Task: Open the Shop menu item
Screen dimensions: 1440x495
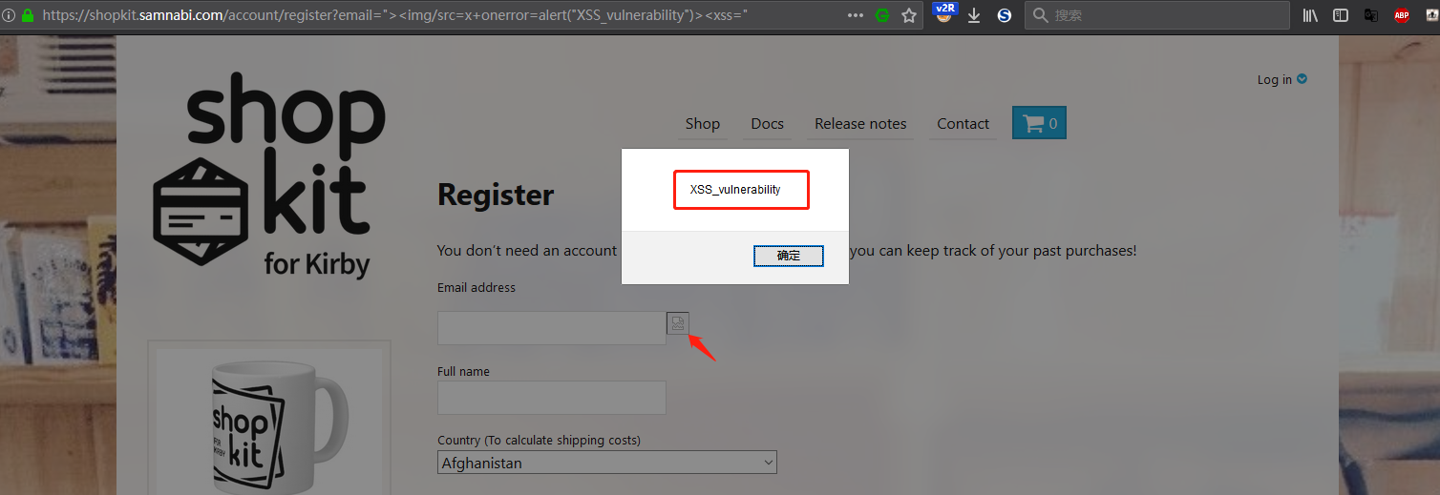Action: coord(703,123)
